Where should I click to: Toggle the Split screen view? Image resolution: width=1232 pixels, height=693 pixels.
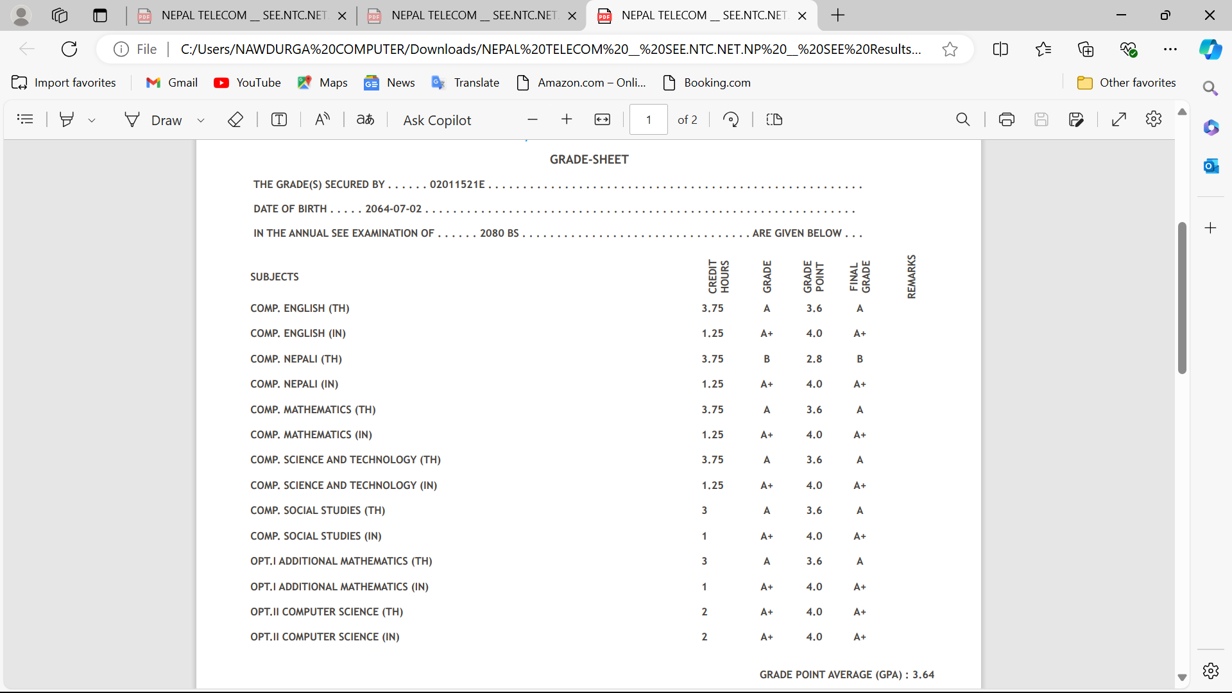1000,49
